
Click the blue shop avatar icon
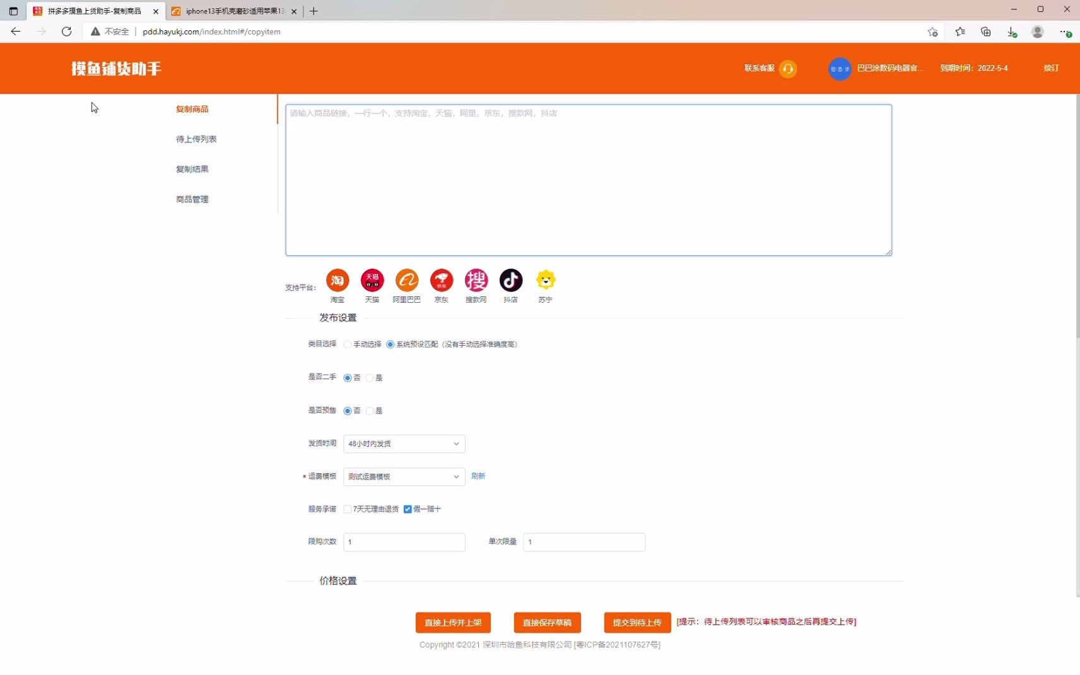tap(840, 69)
